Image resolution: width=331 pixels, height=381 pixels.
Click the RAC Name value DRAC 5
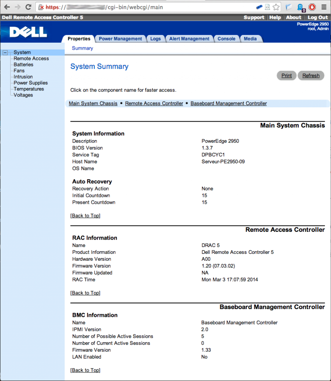[210, 245]
